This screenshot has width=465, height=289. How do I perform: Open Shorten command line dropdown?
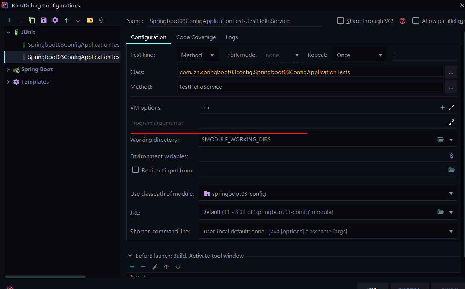328,231
